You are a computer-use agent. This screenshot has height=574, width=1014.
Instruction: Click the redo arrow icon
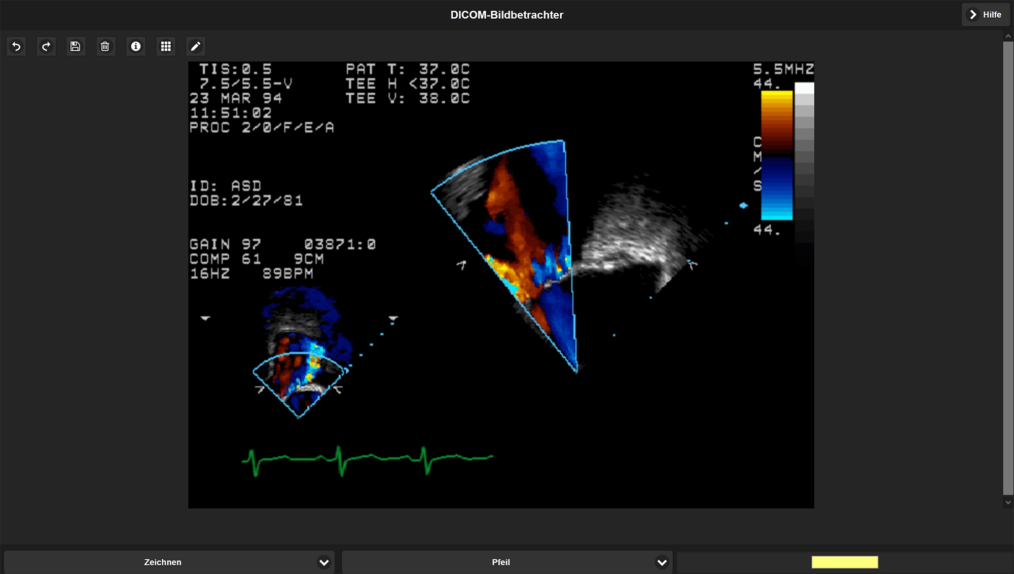[x=46, y=47]
